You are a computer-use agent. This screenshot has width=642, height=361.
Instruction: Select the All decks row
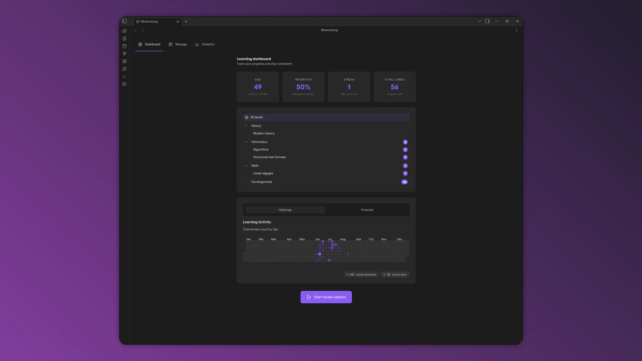(326, 117)
